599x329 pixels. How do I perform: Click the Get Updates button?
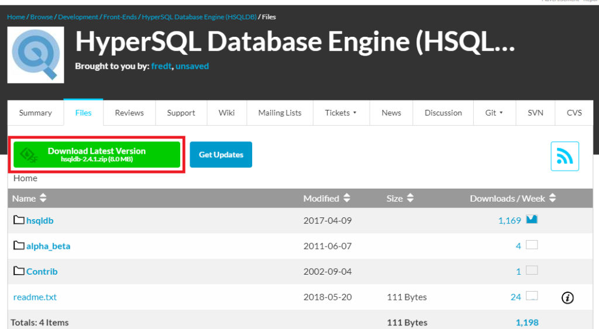(x=221, y=155)
